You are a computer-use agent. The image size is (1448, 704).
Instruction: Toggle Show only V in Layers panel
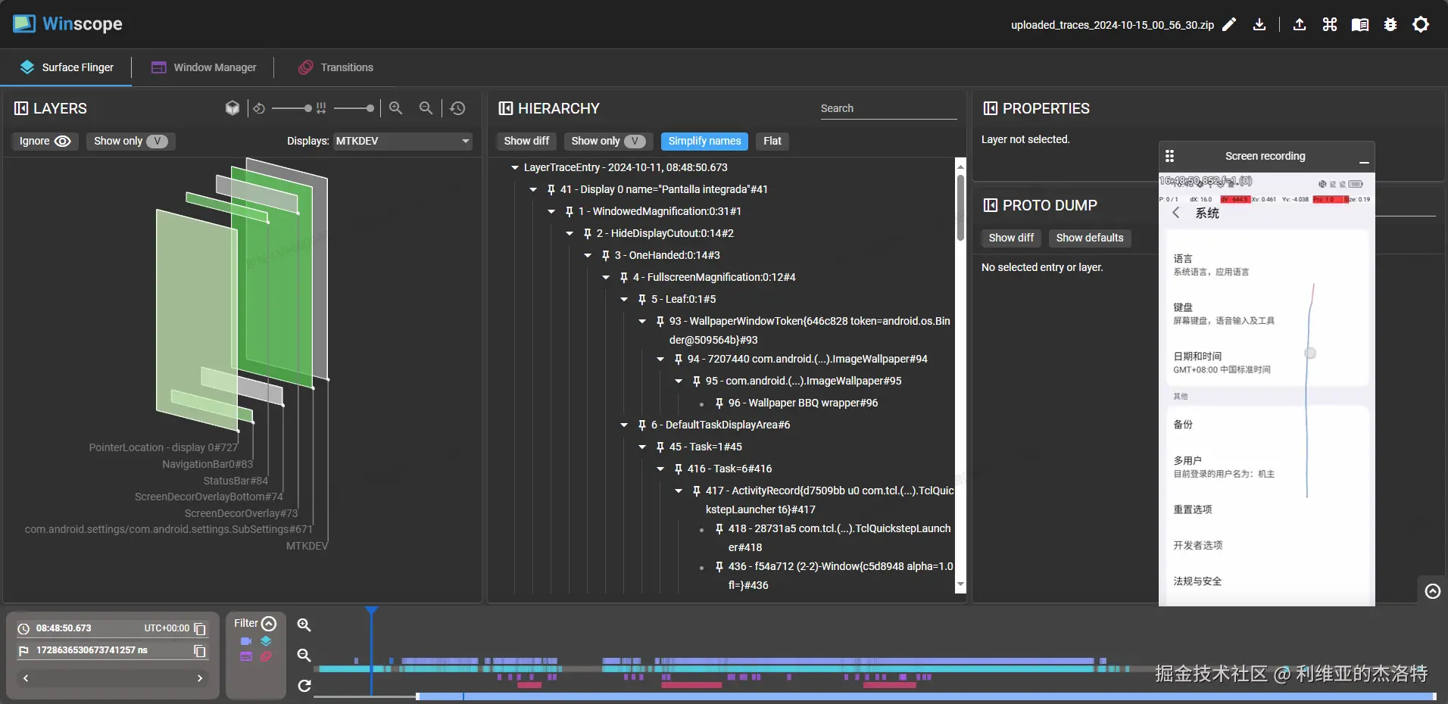(130, 141)
